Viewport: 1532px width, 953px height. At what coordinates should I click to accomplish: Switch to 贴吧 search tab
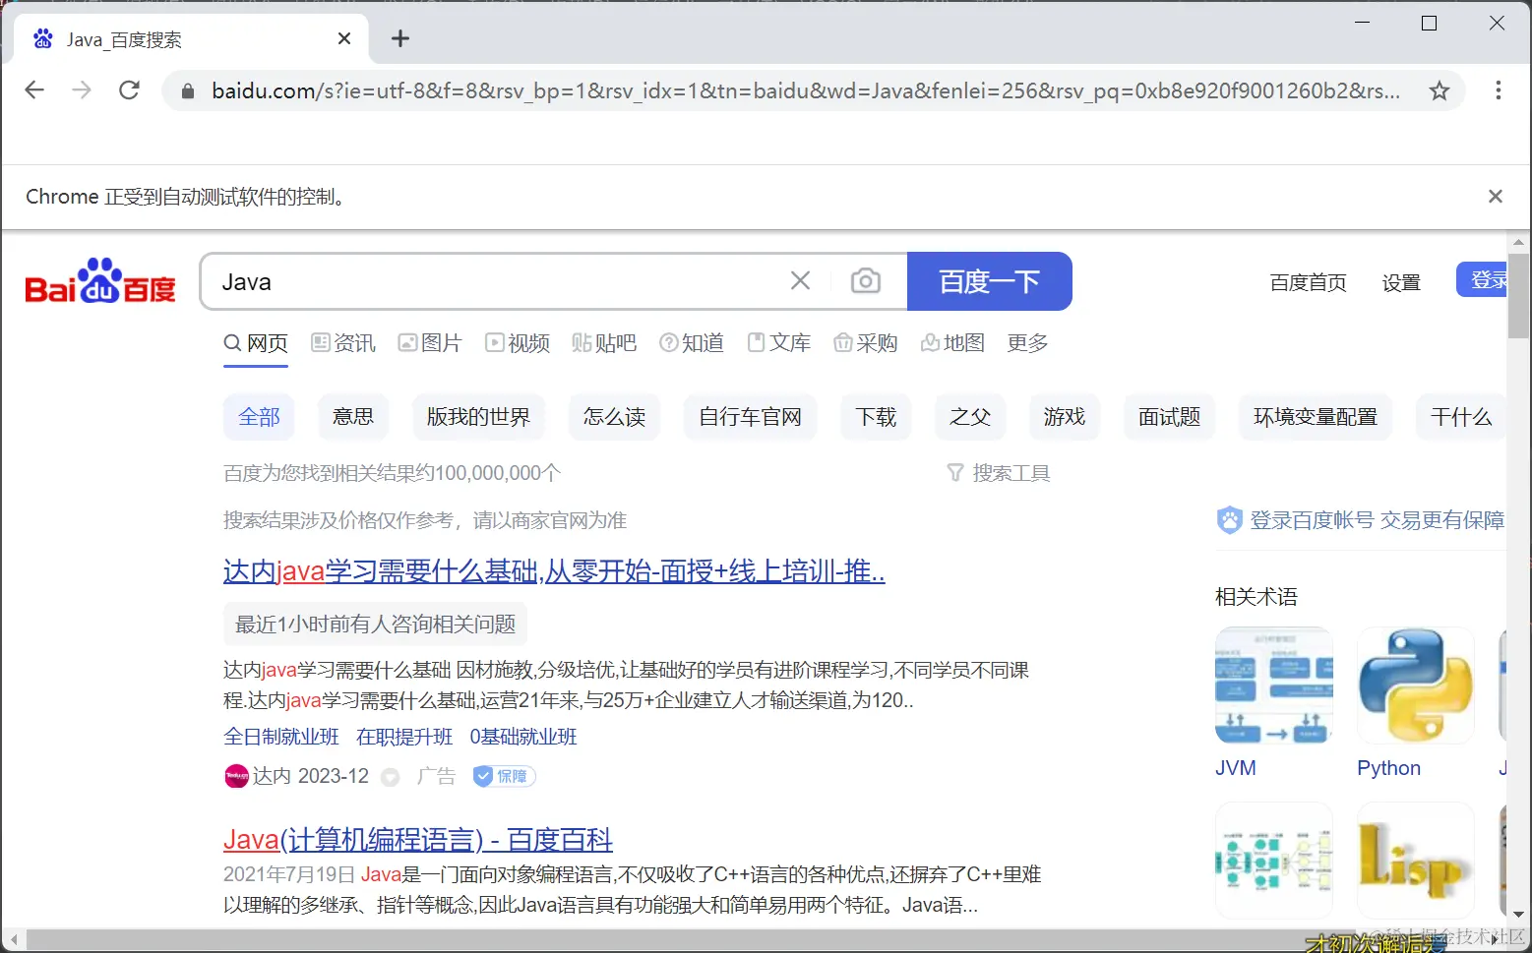(x=604, y=343)
